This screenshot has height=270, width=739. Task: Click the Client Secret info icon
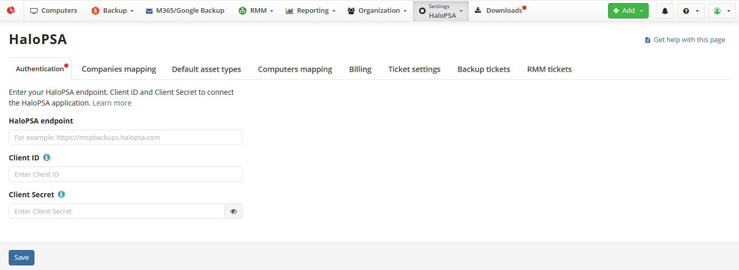pos(62,195)
